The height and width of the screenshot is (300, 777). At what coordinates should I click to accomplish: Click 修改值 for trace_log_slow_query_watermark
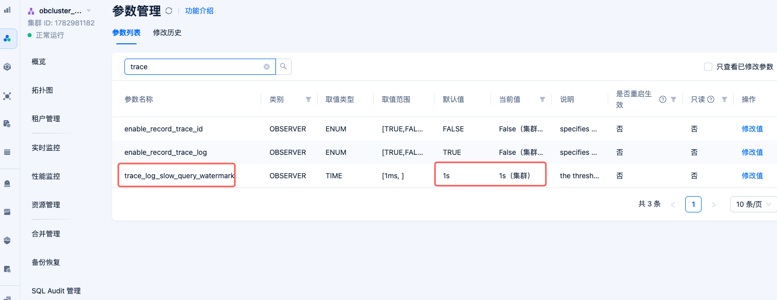click(753, 176)
